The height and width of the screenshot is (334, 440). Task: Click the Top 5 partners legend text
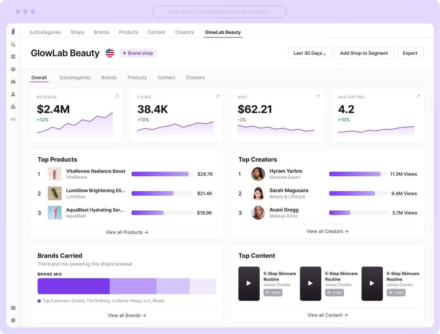point(104,301)
